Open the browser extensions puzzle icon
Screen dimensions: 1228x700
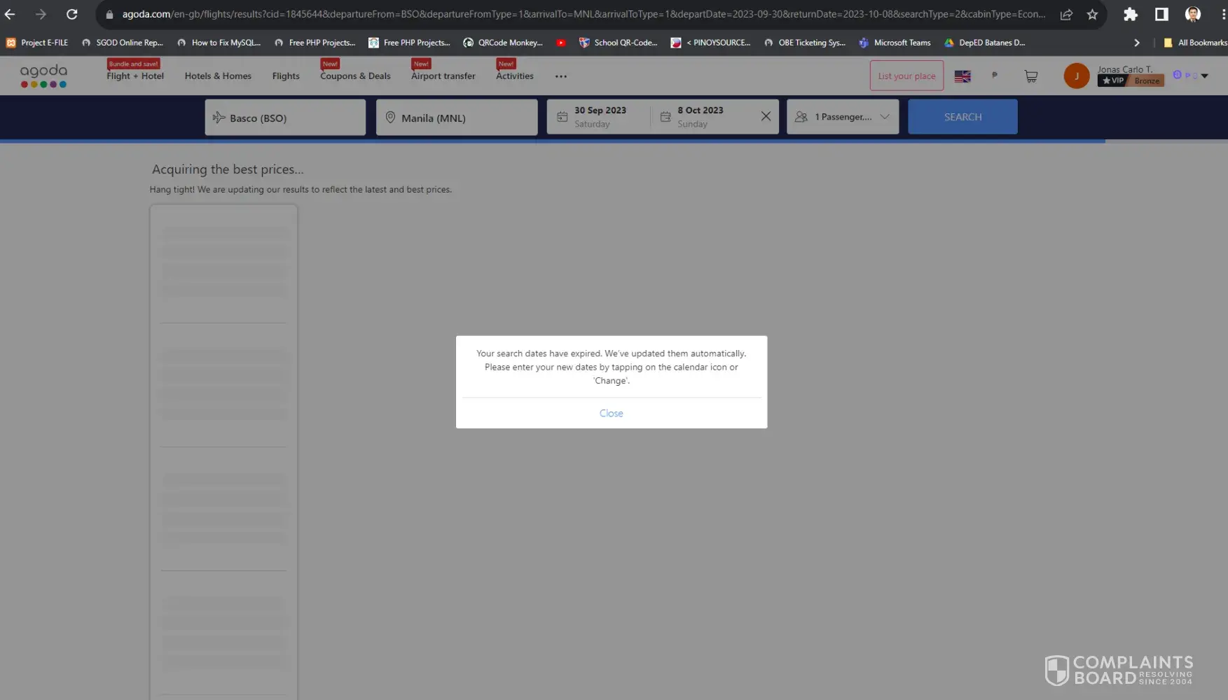(1130, 14)
